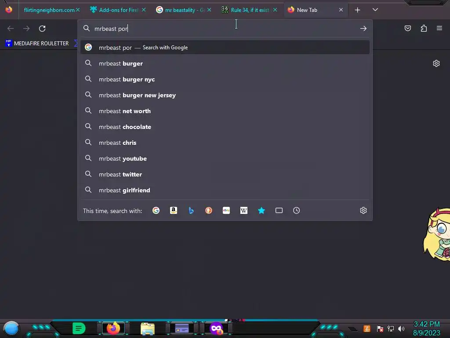Click the magnifier icon in the address bar
450x338 pixels.
click(x=87, y=28)
